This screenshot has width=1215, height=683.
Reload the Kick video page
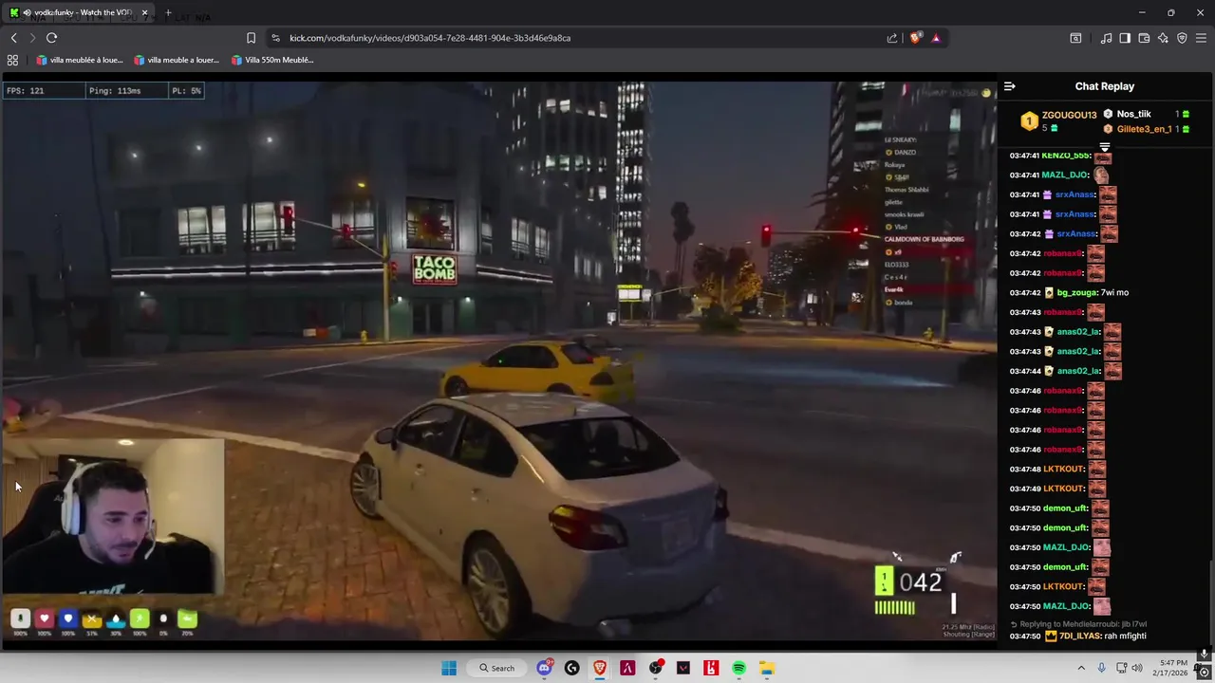pyautogui.click(x=51, y=38)
